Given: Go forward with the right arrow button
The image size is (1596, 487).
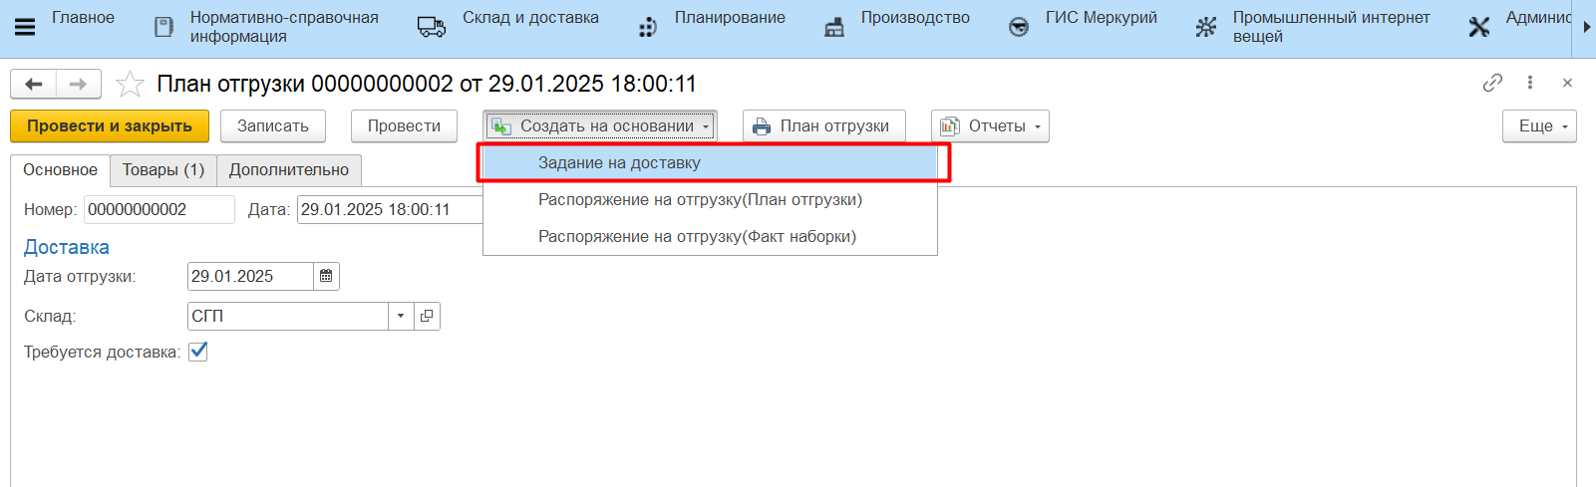Looking at the screenshot, I should pyautogui.click(x=79, y=85).
